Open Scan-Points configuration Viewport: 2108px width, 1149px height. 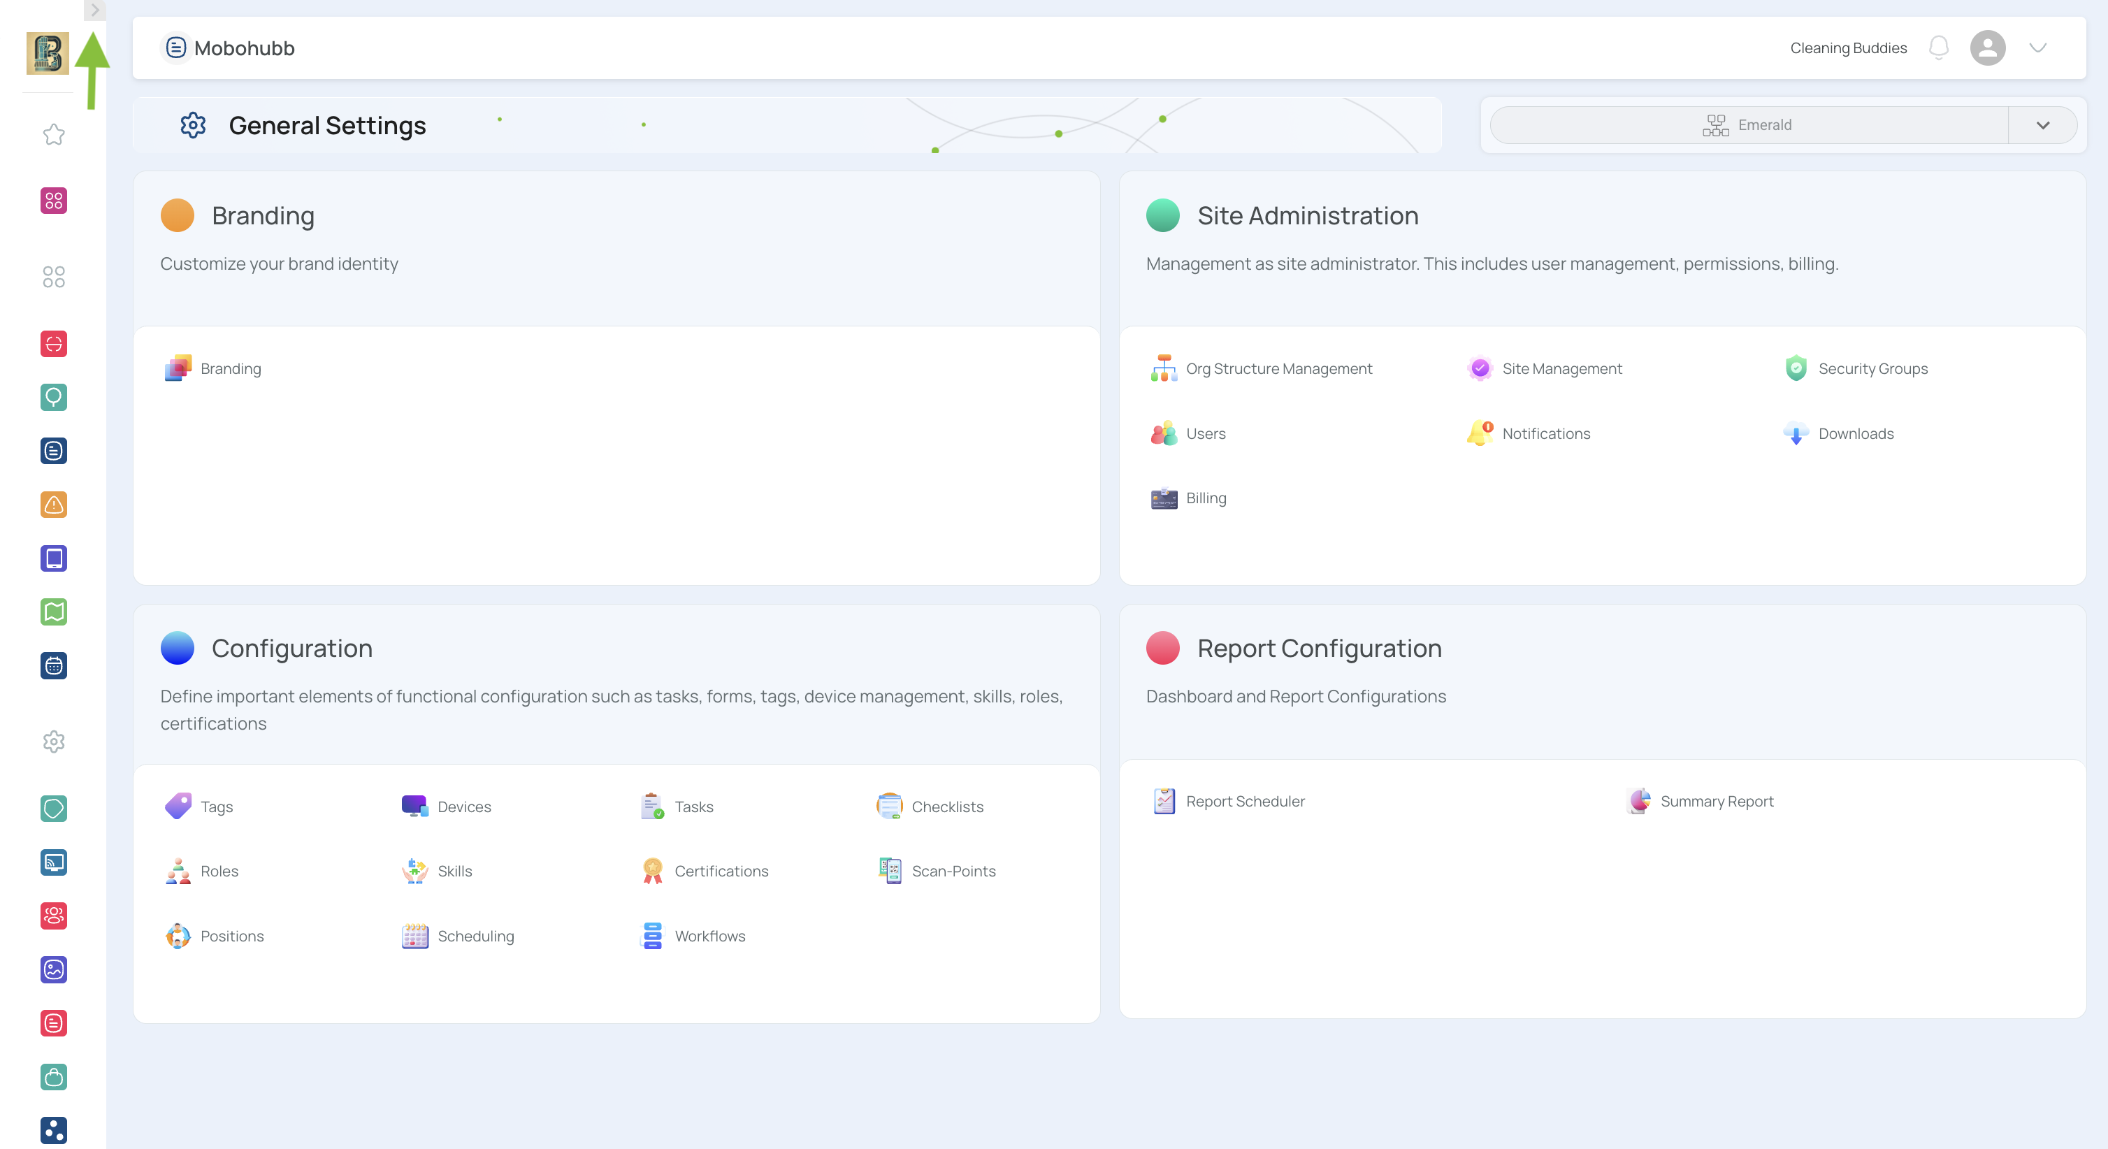point(953,872)
